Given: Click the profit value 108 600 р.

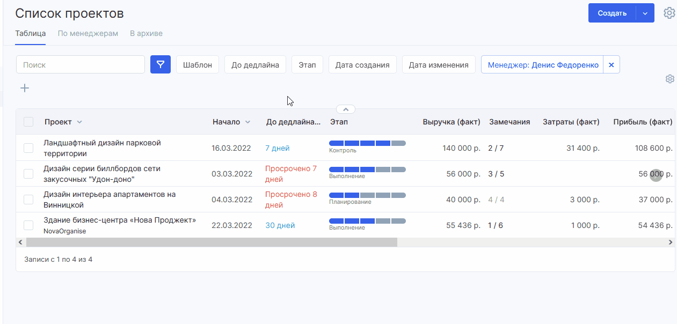Looking at the screenshot, I should (654, 148).
